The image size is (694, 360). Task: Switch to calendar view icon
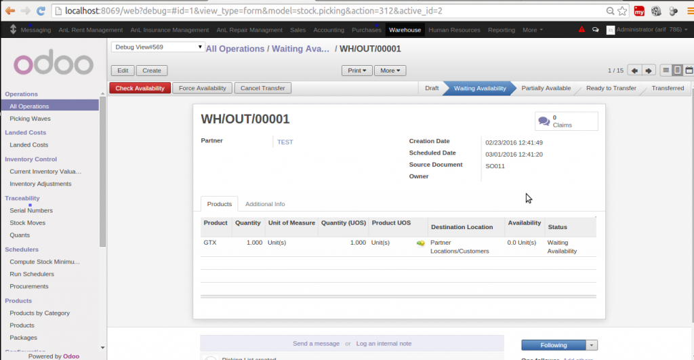point(689,71)
